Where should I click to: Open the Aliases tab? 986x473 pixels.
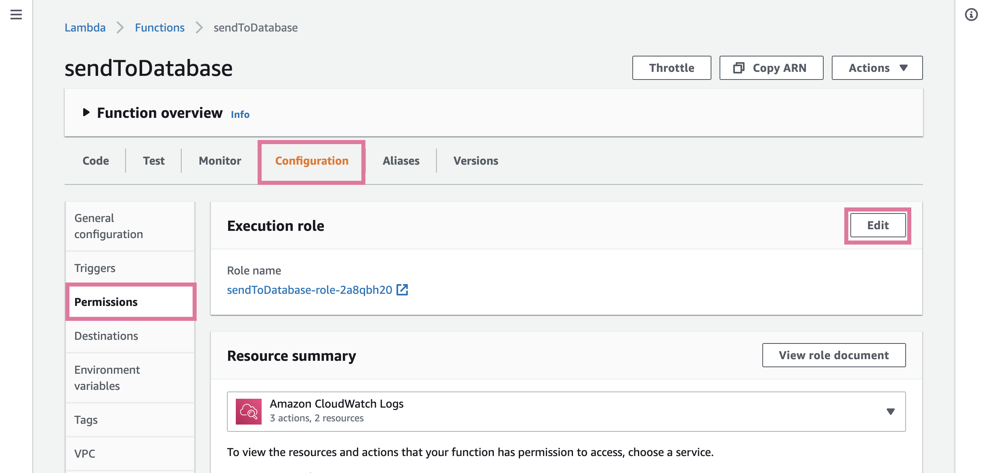[401, 161]
